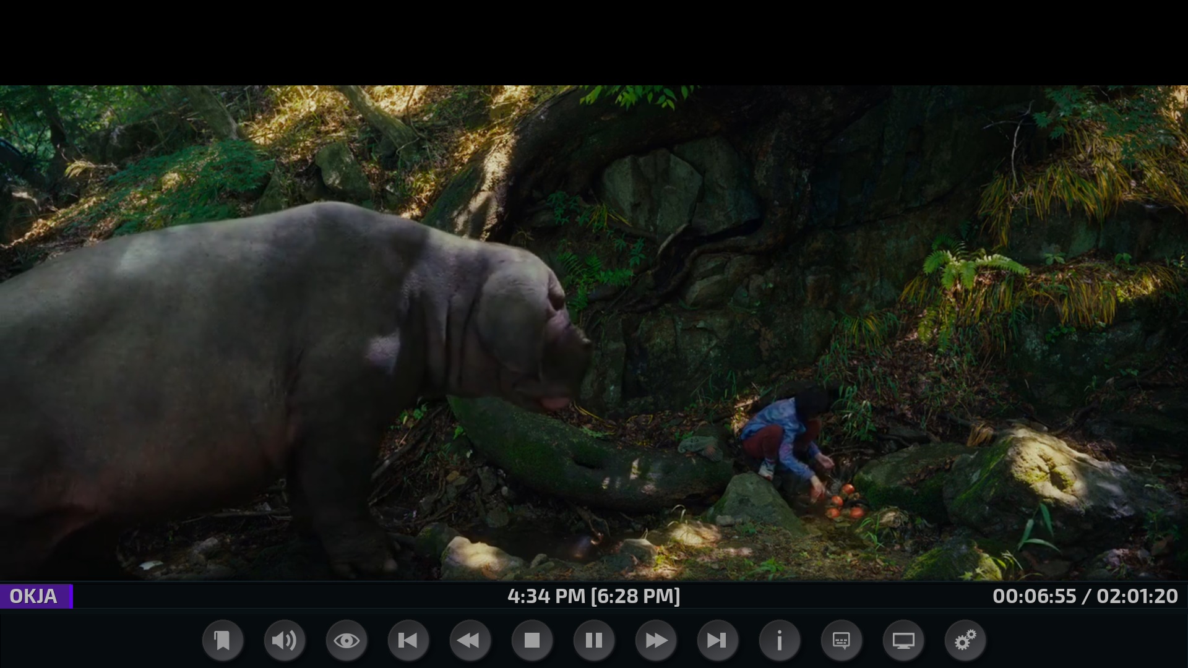Open the audio settings speaker icon
Image resolution: width=1188 pixels, height=668 pixels.
point(284,640)
